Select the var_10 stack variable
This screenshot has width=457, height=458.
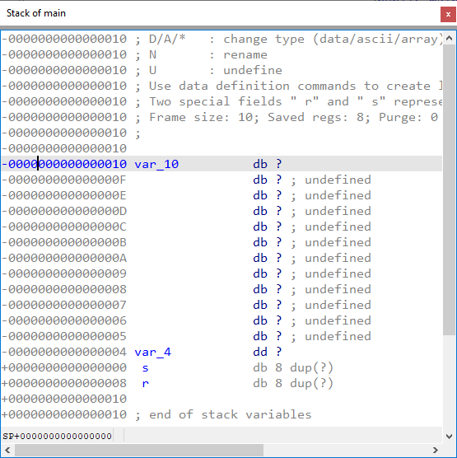tap(156, 164)
